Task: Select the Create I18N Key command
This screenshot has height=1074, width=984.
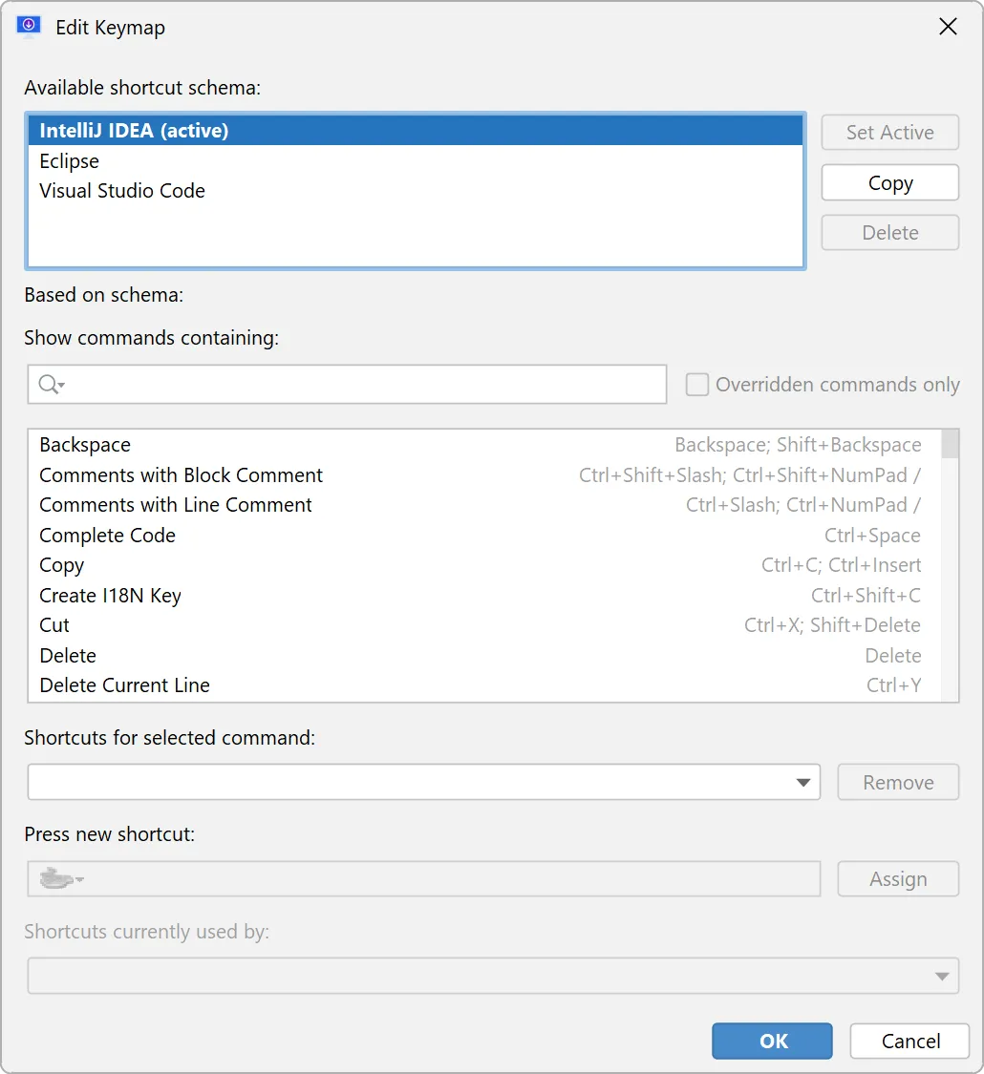Action: coord(484,595)
